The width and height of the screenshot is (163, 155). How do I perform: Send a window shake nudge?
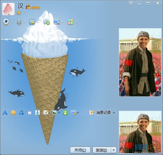[30, 113]
